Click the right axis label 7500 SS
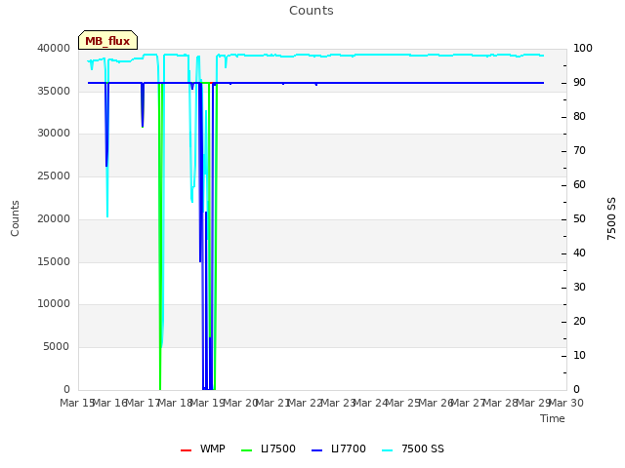The height and width of the screenshot is (468, 625). 611,218
